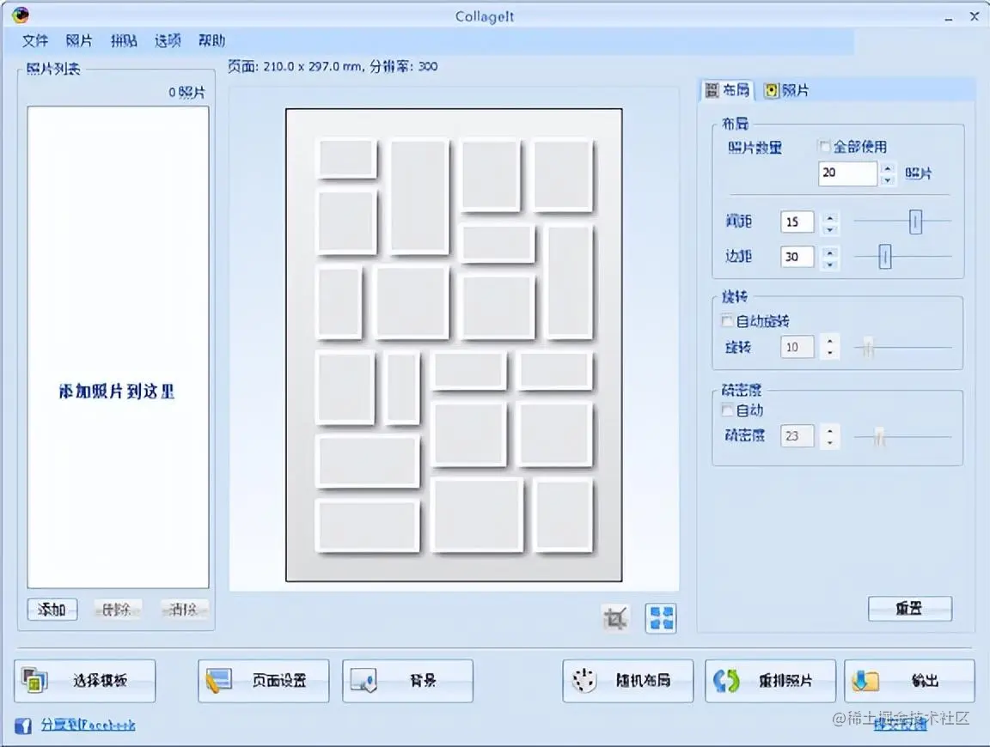Click the 重置 button

tap(910, 608)
